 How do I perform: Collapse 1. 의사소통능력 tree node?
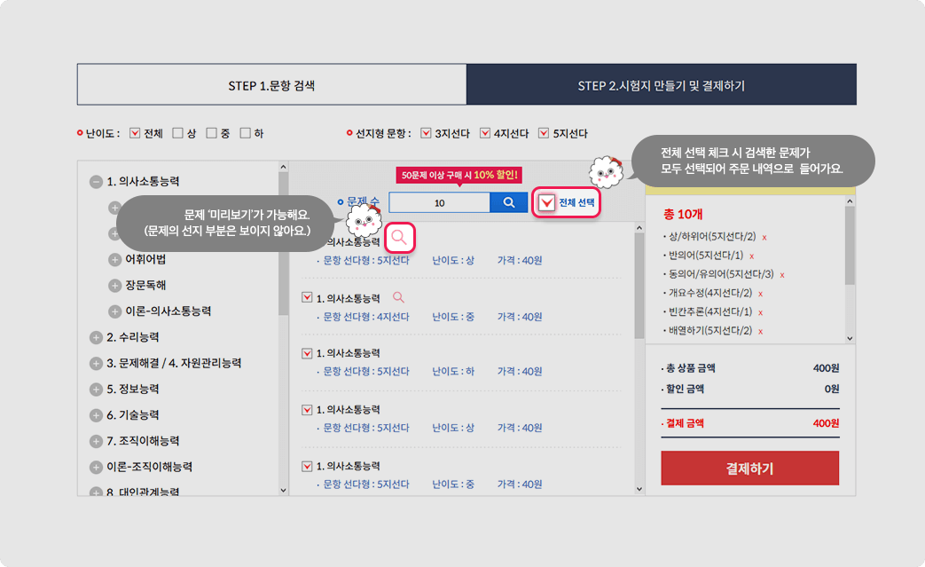click(96, 182)
